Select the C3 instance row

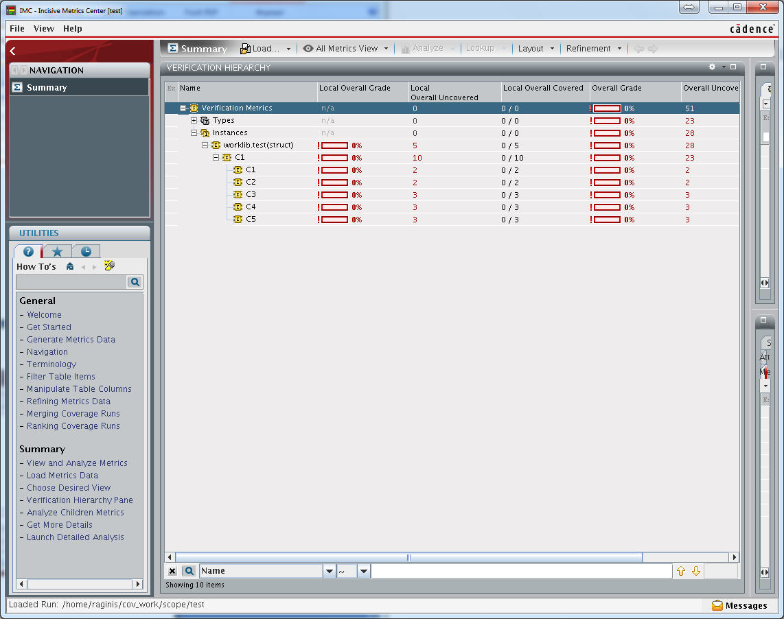coord(452,194)
